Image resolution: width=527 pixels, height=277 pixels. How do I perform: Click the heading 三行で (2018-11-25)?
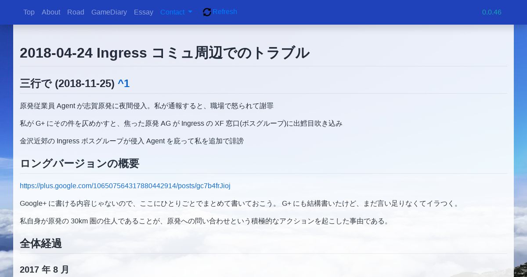(67, 84)
